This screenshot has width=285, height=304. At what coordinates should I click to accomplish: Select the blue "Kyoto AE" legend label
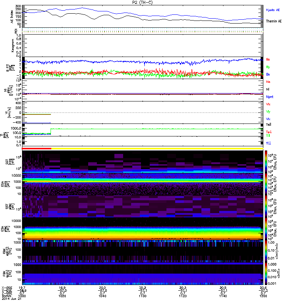click(x=273, y=10)
